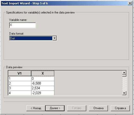Click the X cell containing 0
134x115 pixels.
tap(43, 78)
